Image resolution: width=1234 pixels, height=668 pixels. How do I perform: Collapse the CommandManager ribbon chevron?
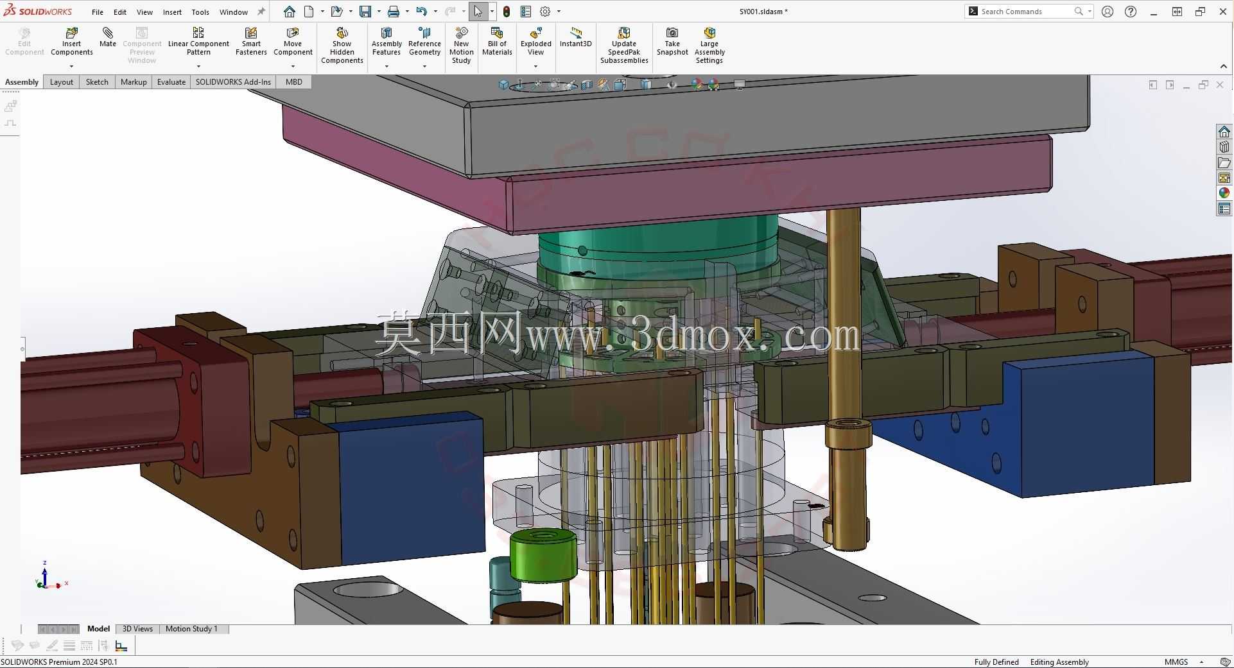(x=1223, y=66)
